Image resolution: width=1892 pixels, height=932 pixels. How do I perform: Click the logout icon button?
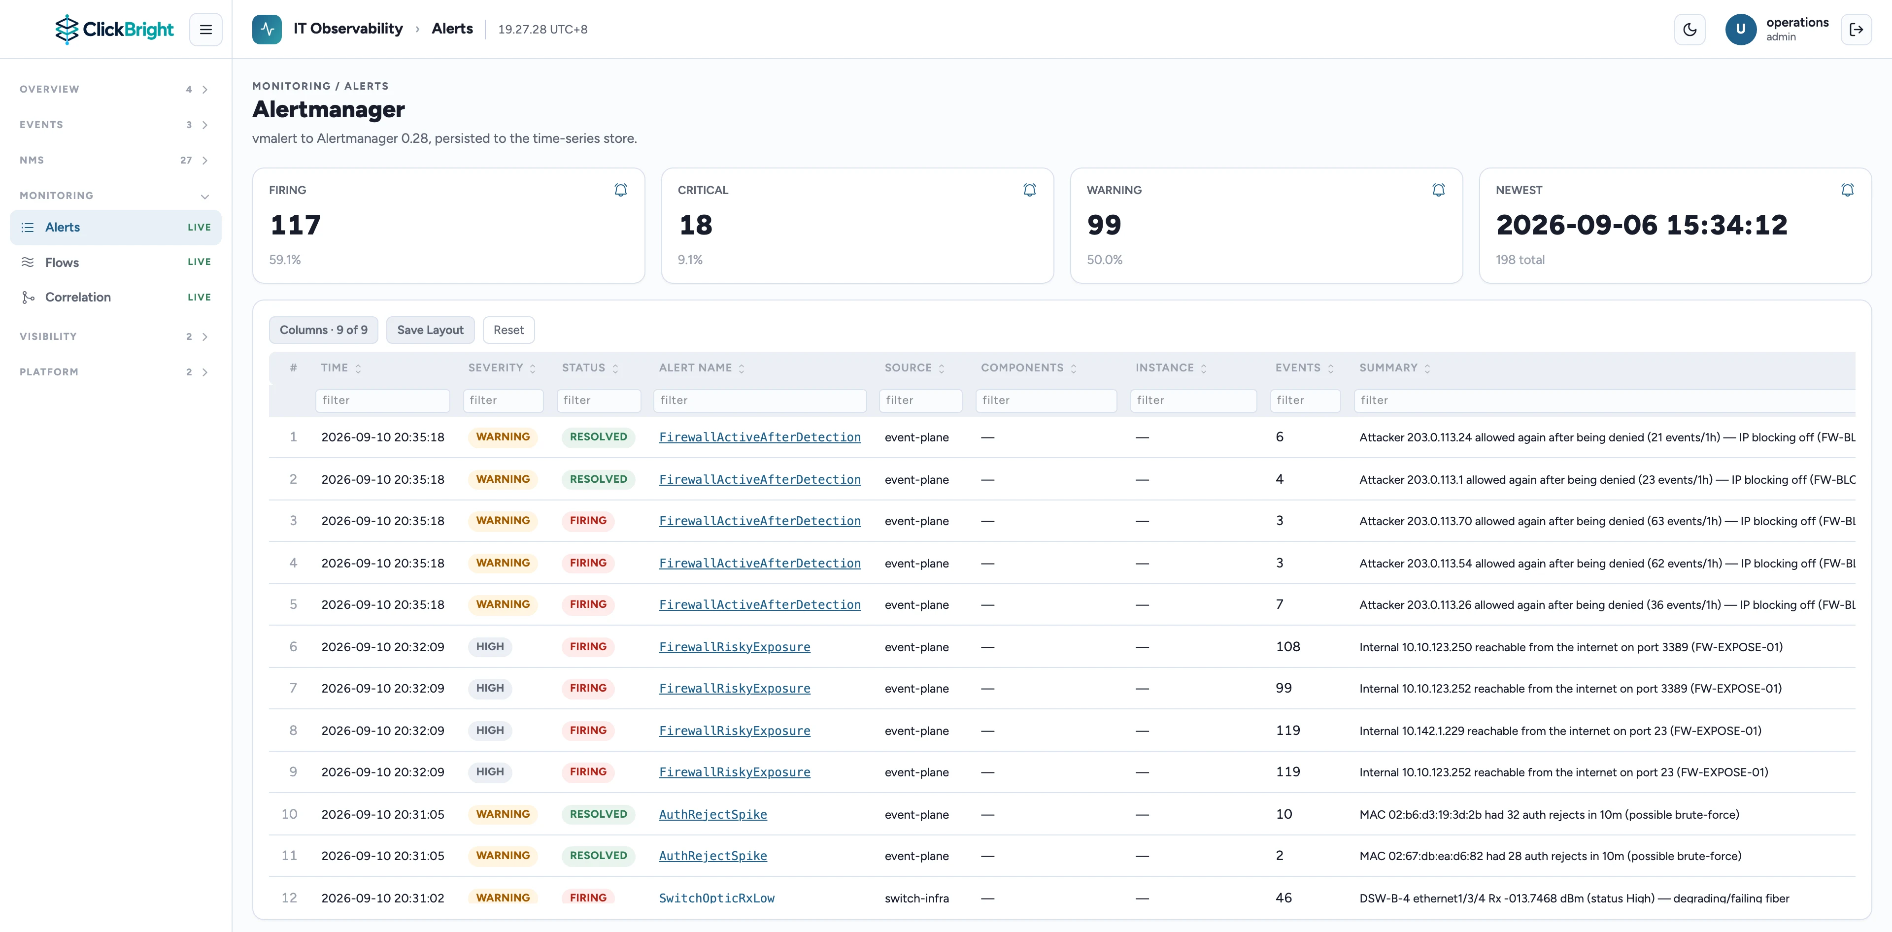point(1856,30)
